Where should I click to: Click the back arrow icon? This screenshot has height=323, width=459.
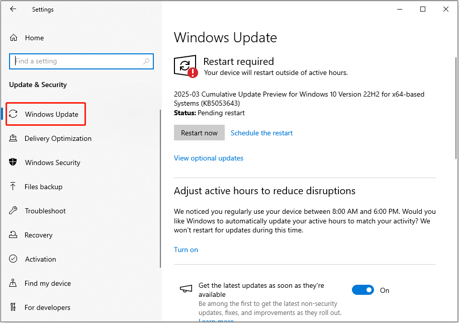click(13, 9)
